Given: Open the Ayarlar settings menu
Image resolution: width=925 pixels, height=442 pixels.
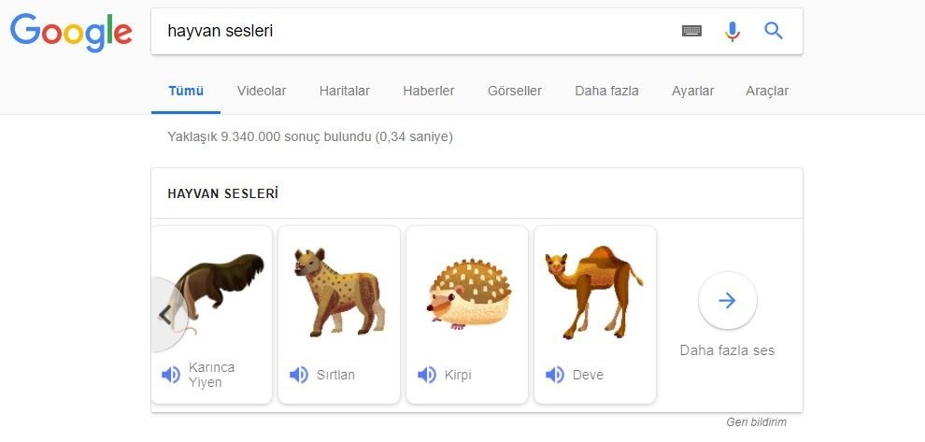Looking at the screenshot, I should (x=692, y=91).
